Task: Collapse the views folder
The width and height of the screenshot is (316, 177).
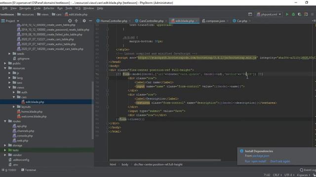Action: pos(9,88)
